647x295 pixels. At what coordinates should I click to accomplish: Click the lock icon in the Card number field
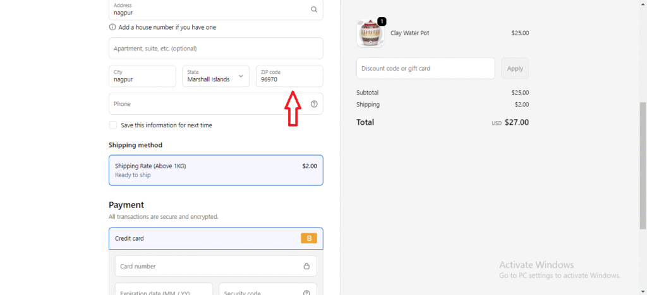pyautogui.click(x=306, y=266)
